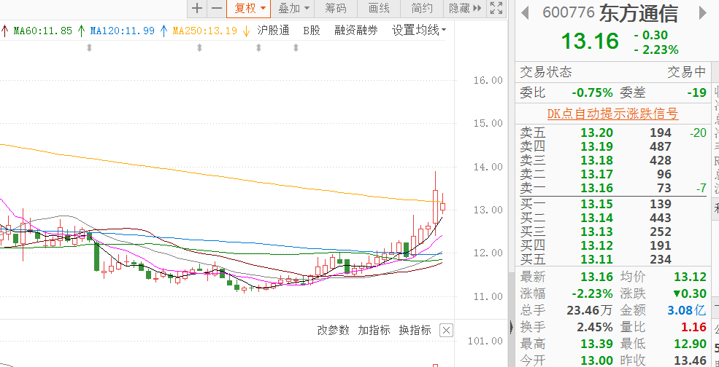719x367 pixels.
Task: Click 卖四 price 13.19
Action: 596,147
